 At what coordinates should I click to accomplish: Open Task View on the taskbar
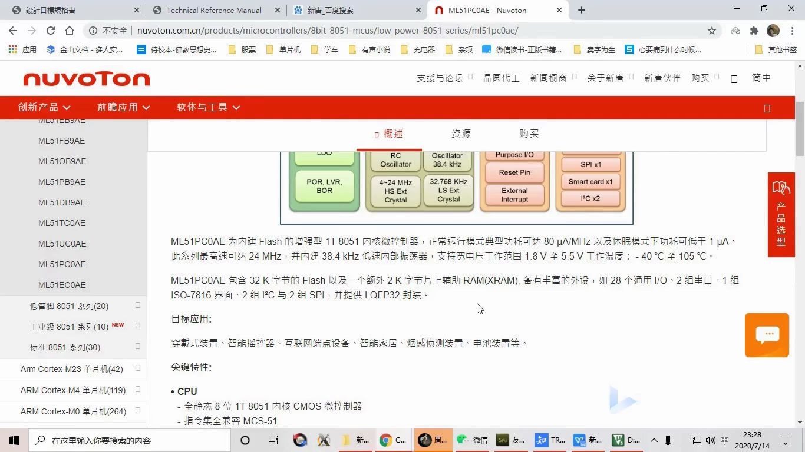click(x=273, y=440)
